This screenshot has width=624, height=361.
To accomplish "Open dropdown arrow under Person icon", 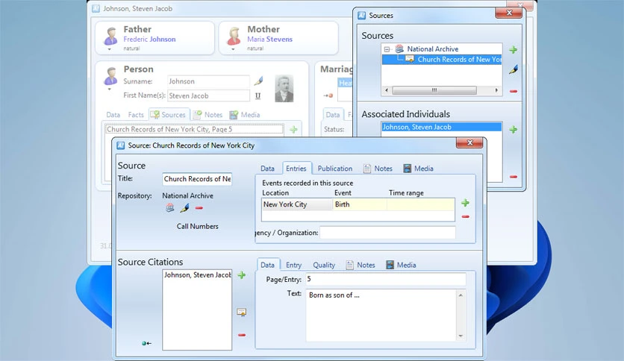I will 110,89.
